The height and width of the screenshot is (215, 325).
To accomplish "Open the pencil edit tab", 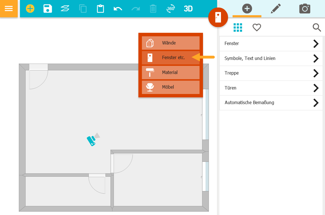I will (x=276, y=8).
